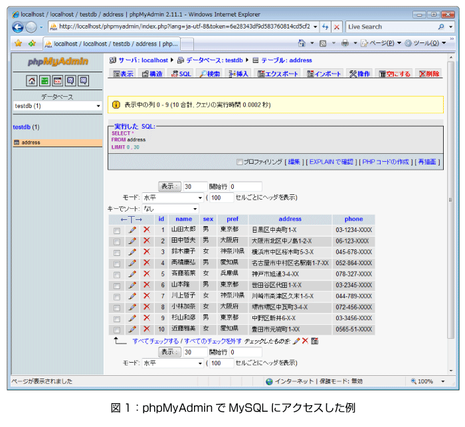Edit row 10 with pencil icon
The image size is (465, 427).
pyautogui.click(x=132, y=329)
